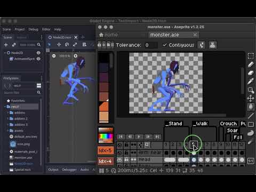The height and width of the screenshot is (192, 256).
Task: Toggle visibility of Node2D in Godot scene tree
Action: pyautogui.click(x=38, y=53)
